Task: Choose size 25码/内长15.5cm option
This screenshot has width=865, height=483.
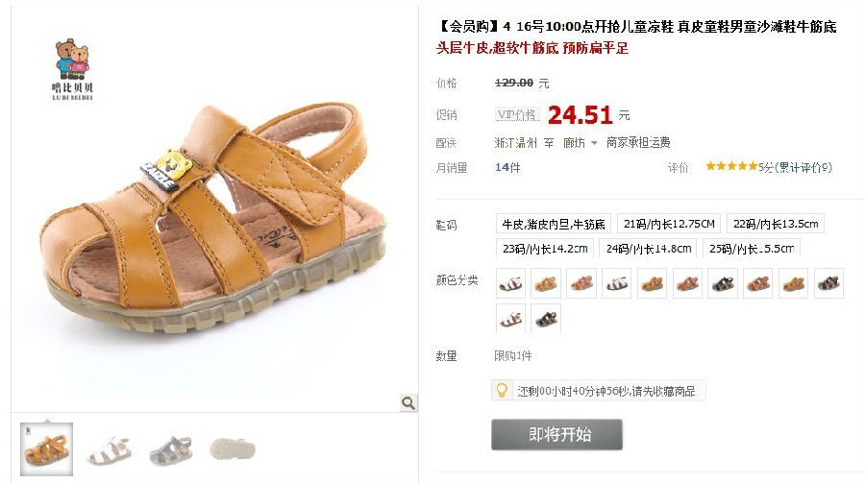Action: pyautogui.click(x=752, y=249)
